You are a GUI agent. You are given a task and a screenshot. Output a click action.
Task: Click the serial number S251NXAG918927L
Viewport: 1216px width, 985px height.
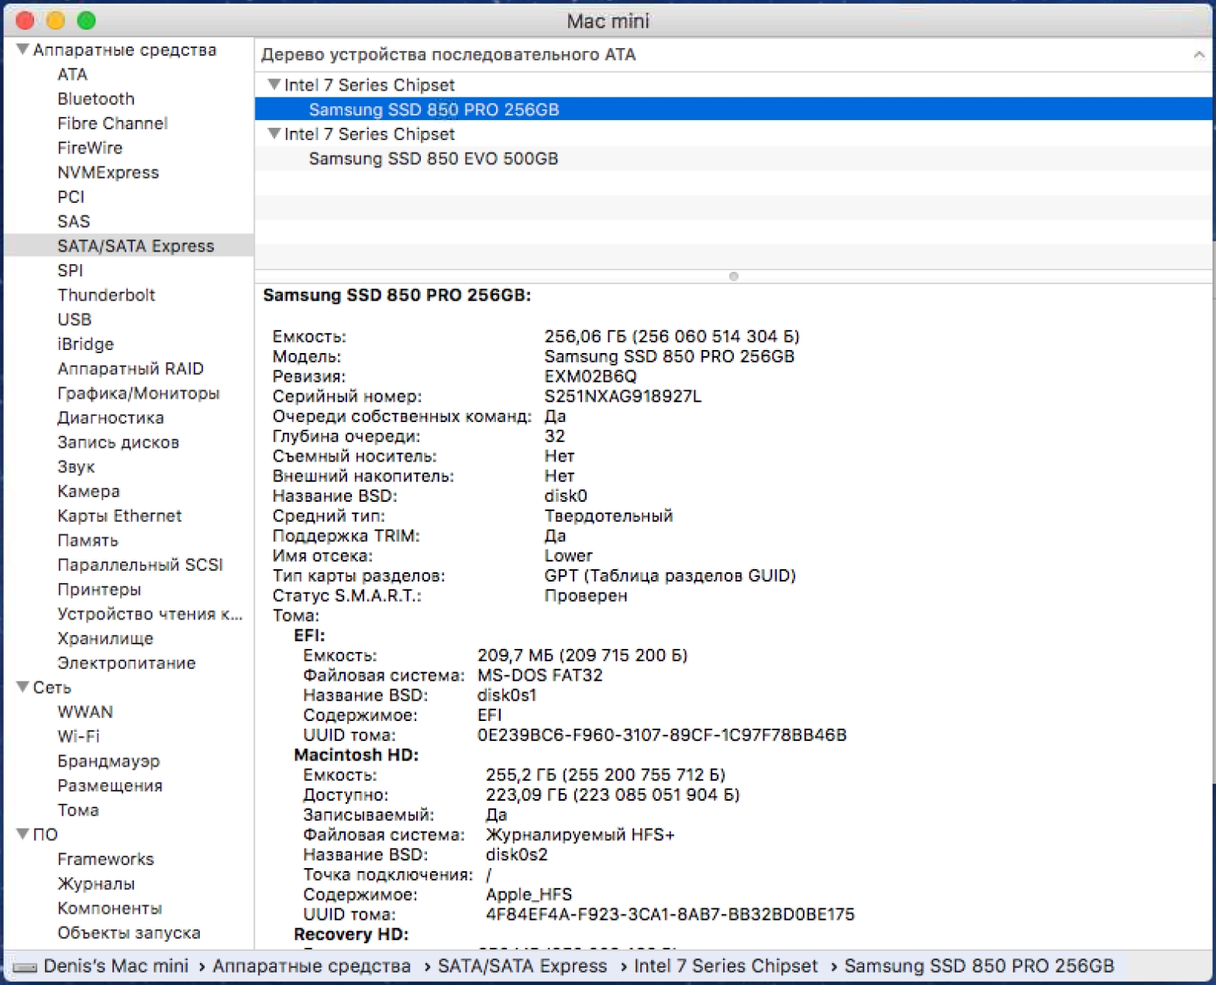[x=623, y=396]
